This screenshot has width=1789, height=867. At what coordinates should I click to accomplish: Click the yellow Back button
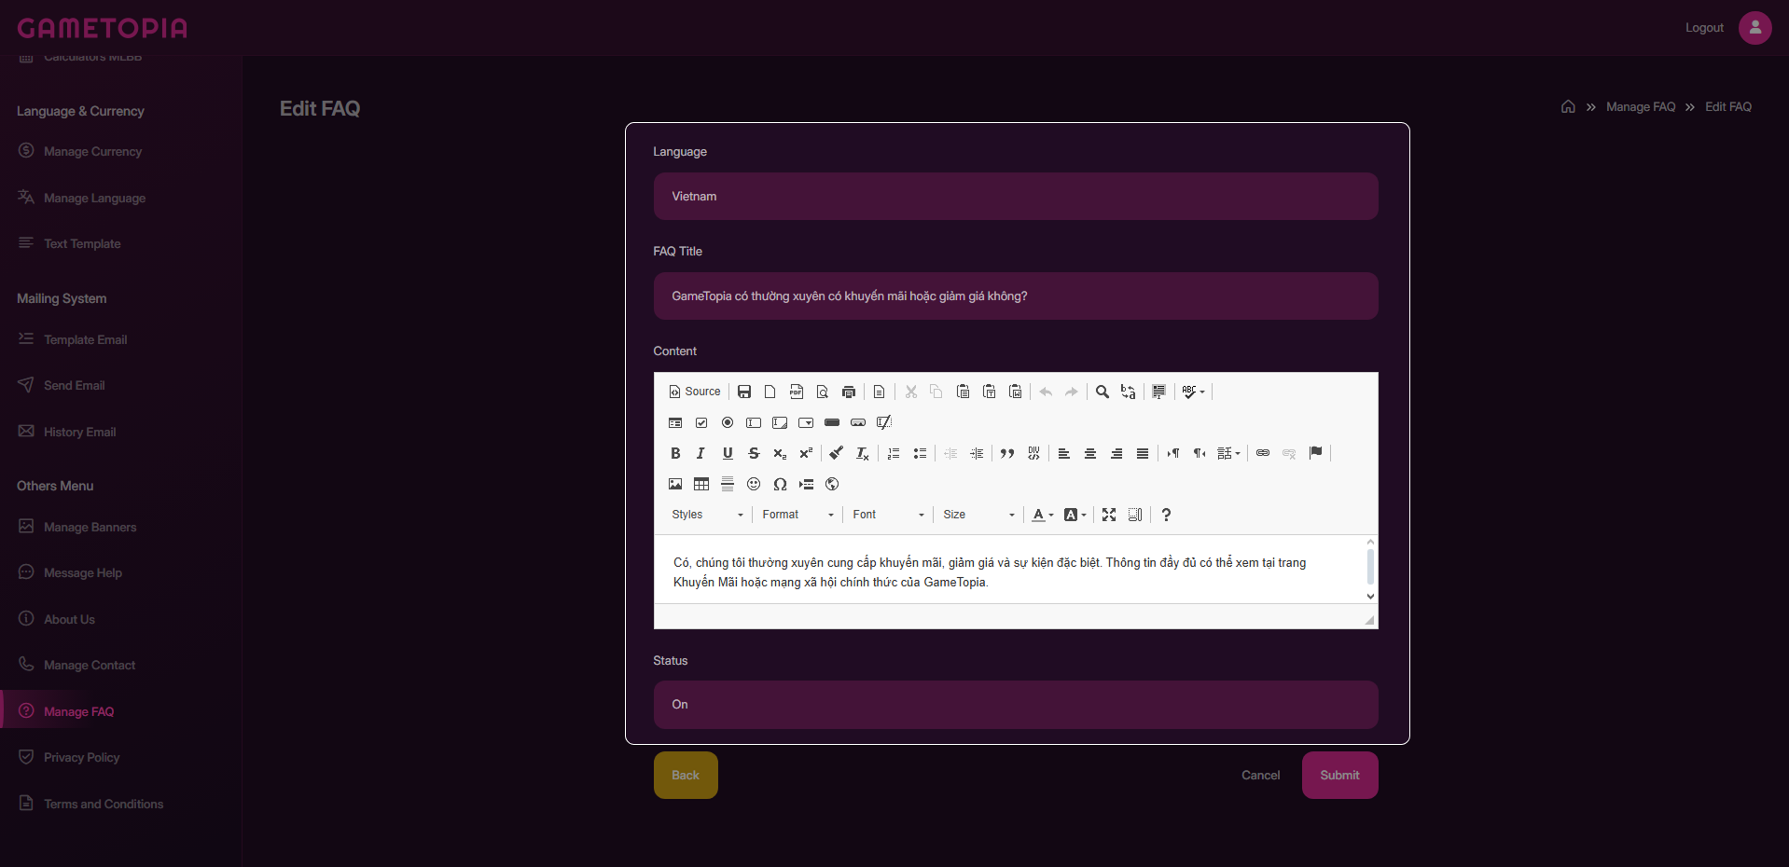click(x=686, y=776)
